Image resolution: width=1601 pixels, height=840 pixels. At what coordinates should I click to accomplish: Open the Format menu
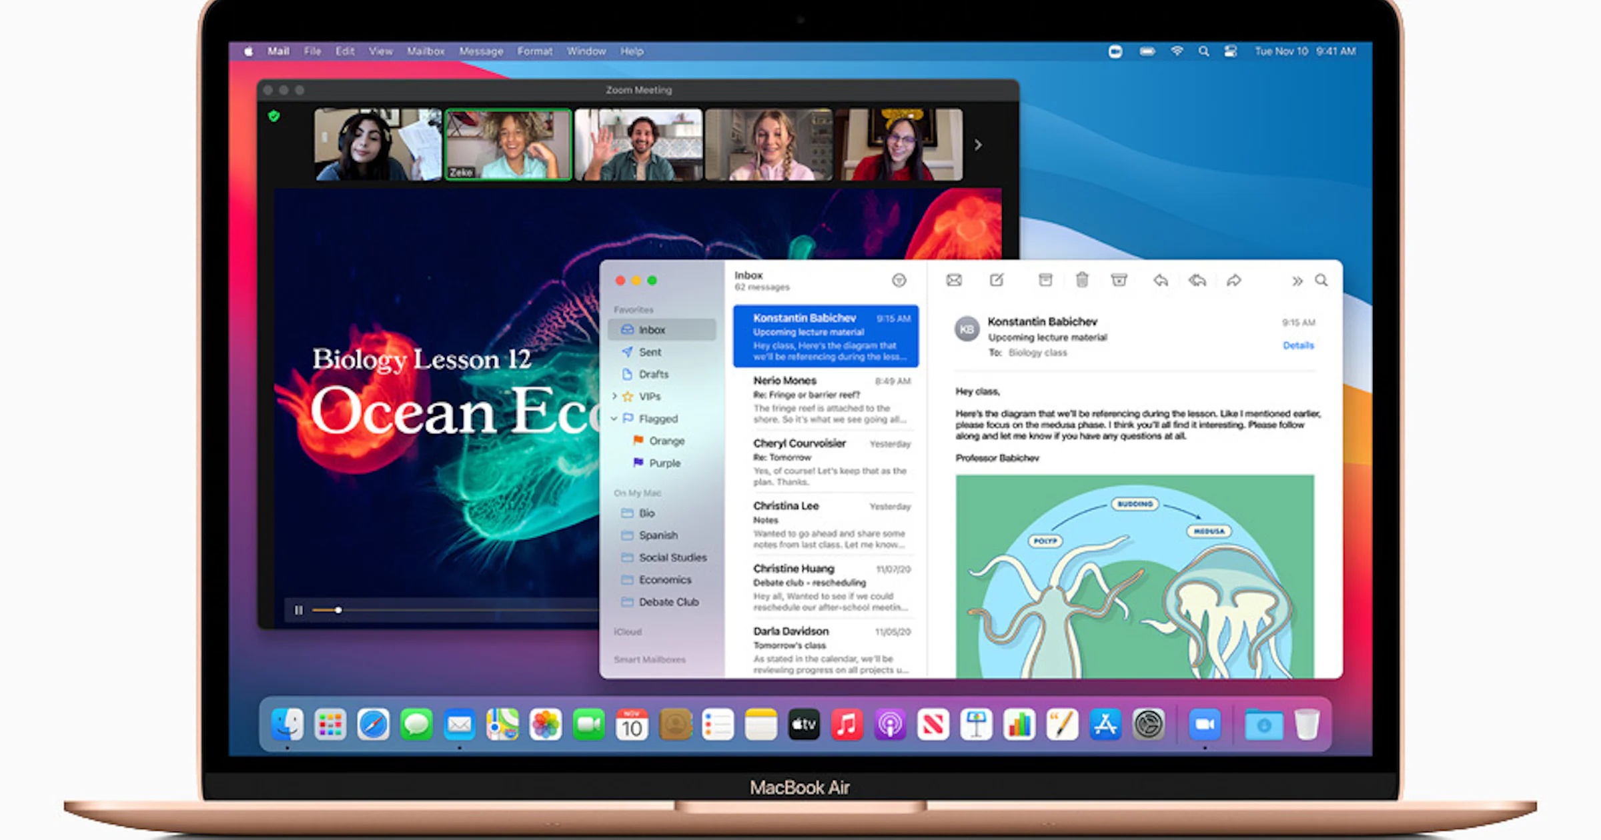point(534,51)
